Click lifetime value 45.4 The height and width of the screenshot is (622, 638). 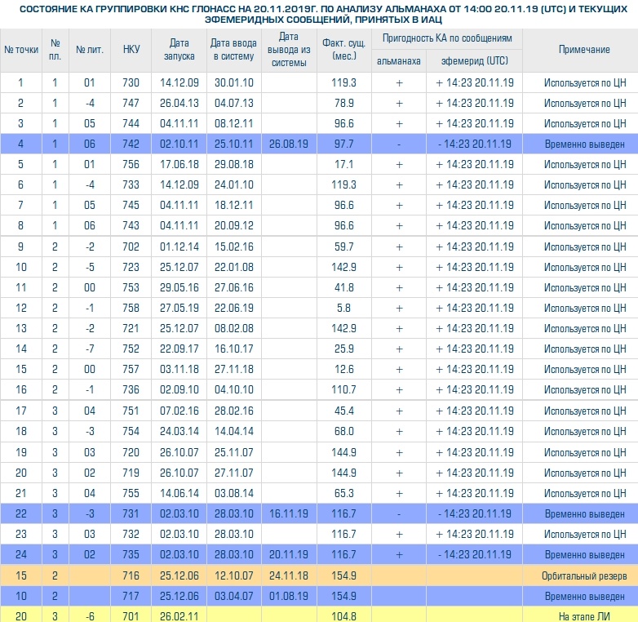coord(343,411)
